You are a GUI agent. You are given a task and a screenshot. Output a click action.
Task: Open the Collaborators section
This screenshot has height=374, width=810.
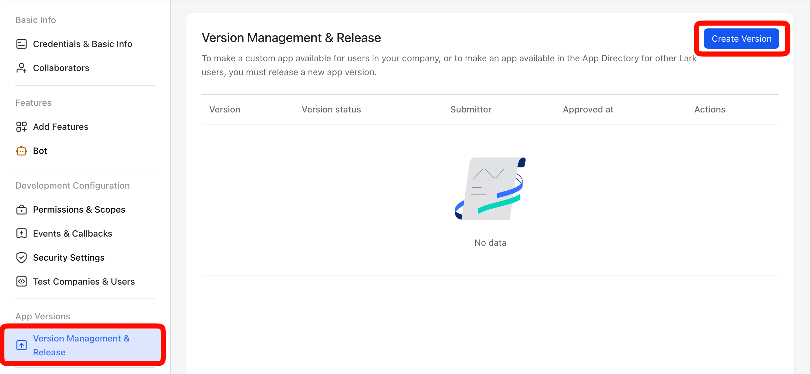coord(61,68)
